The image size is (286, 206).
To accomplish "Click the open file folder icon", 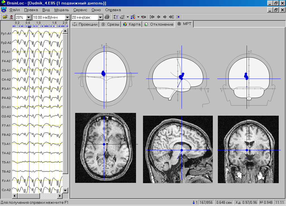I will pyautogui.click(x=5, y=17).
